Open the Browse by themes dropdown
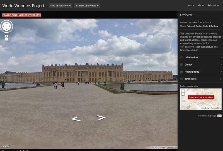 (x=87, y=6)
